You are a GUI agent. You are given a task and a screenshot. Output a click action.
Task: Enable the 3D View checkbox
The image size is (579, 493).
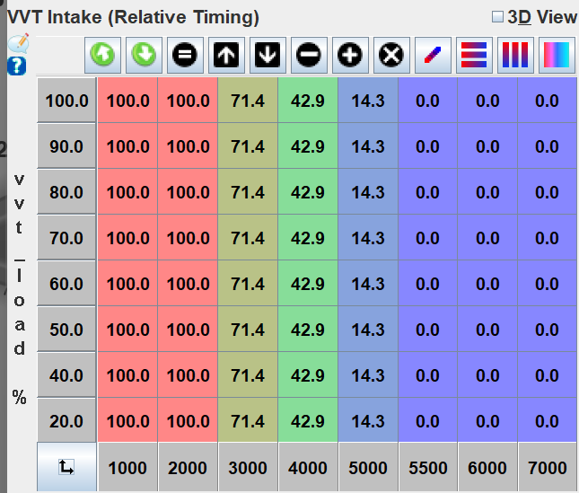pyautogui.click(x=498, y=17)
